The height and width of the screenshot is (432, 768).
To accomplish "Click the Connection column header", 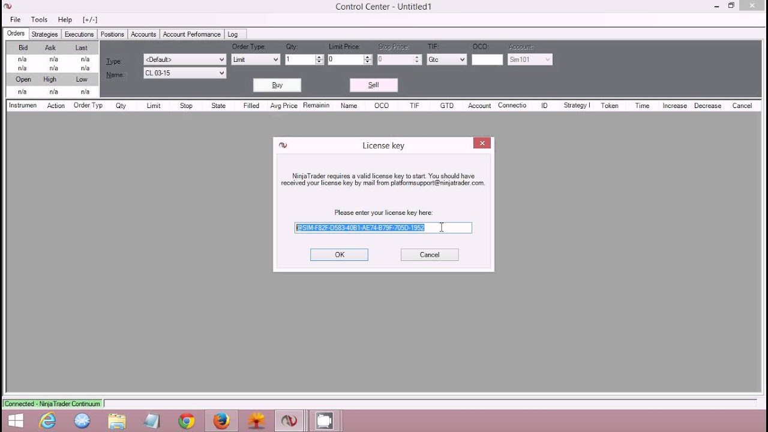I will click(x=512, y=106).
